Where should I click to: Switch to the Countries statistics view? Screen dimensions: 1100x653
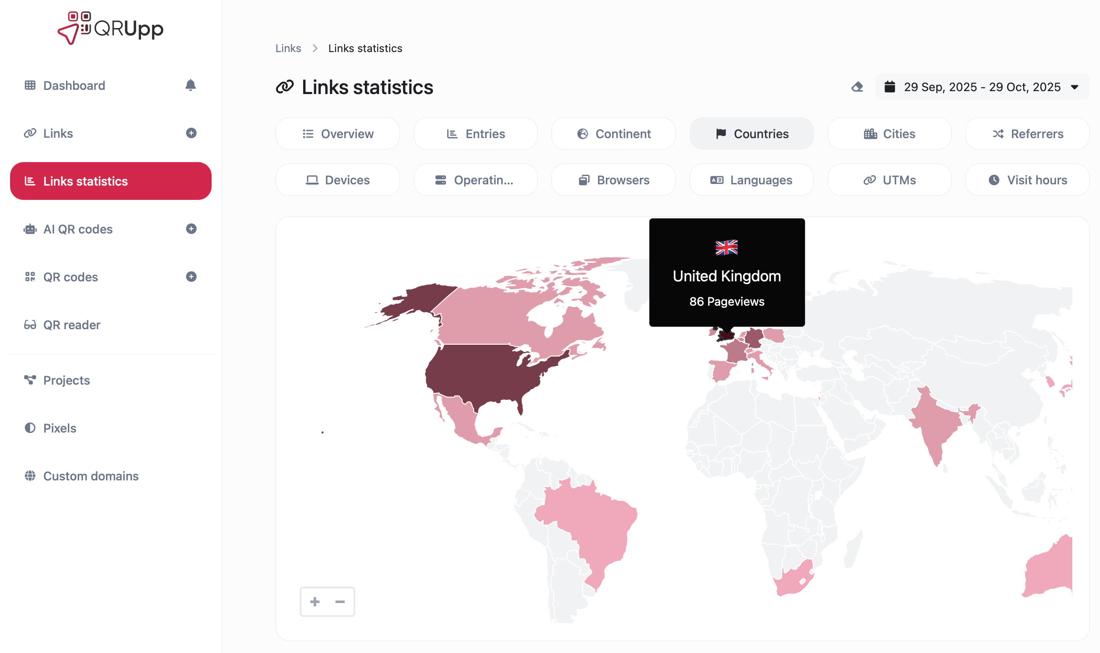751,133
